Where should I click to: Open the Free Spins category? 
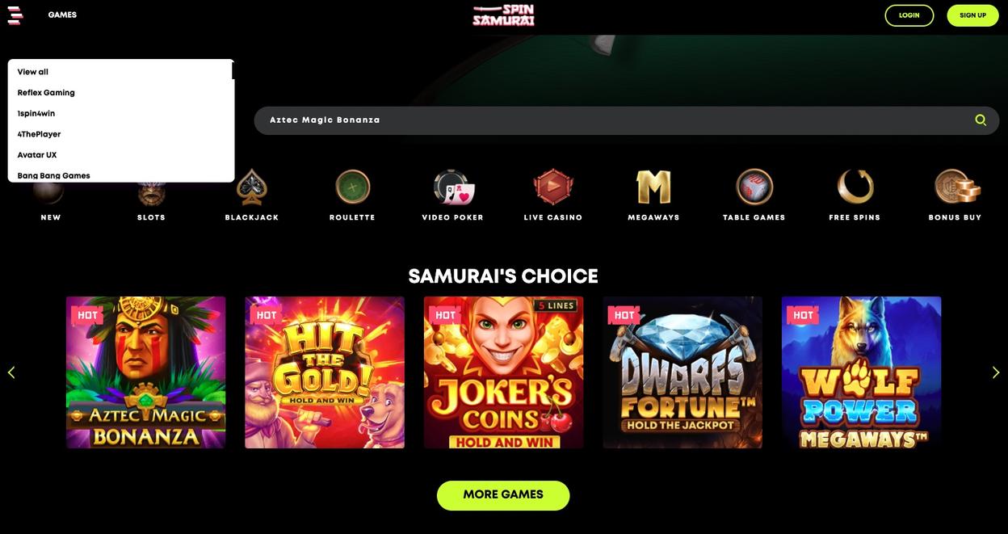tap(855, 195)
